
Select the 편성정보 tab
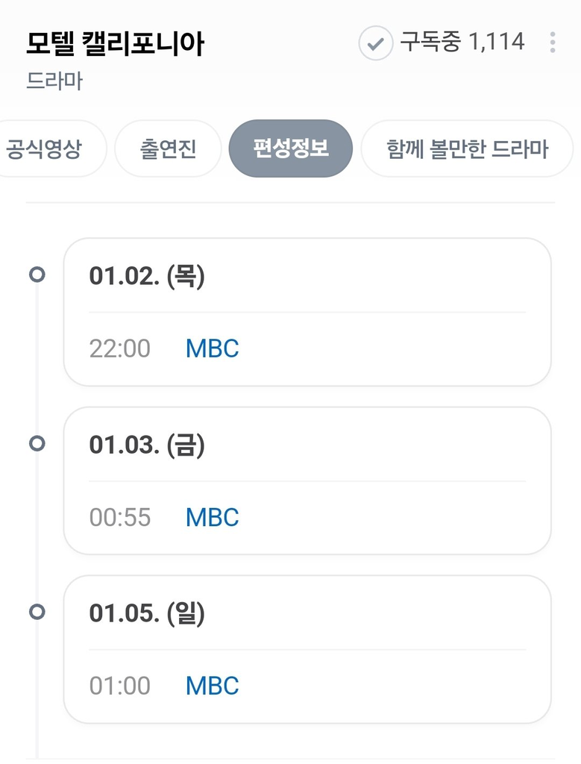pos(291,148)
